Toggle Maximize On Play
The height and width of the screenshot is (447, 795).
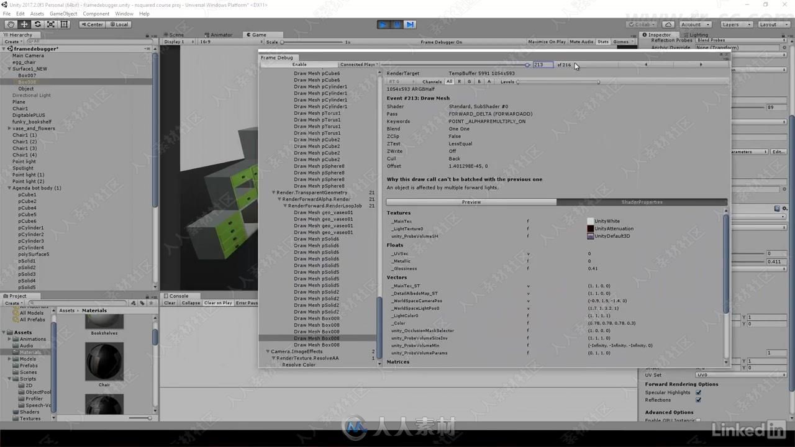[x=547, y=42]
